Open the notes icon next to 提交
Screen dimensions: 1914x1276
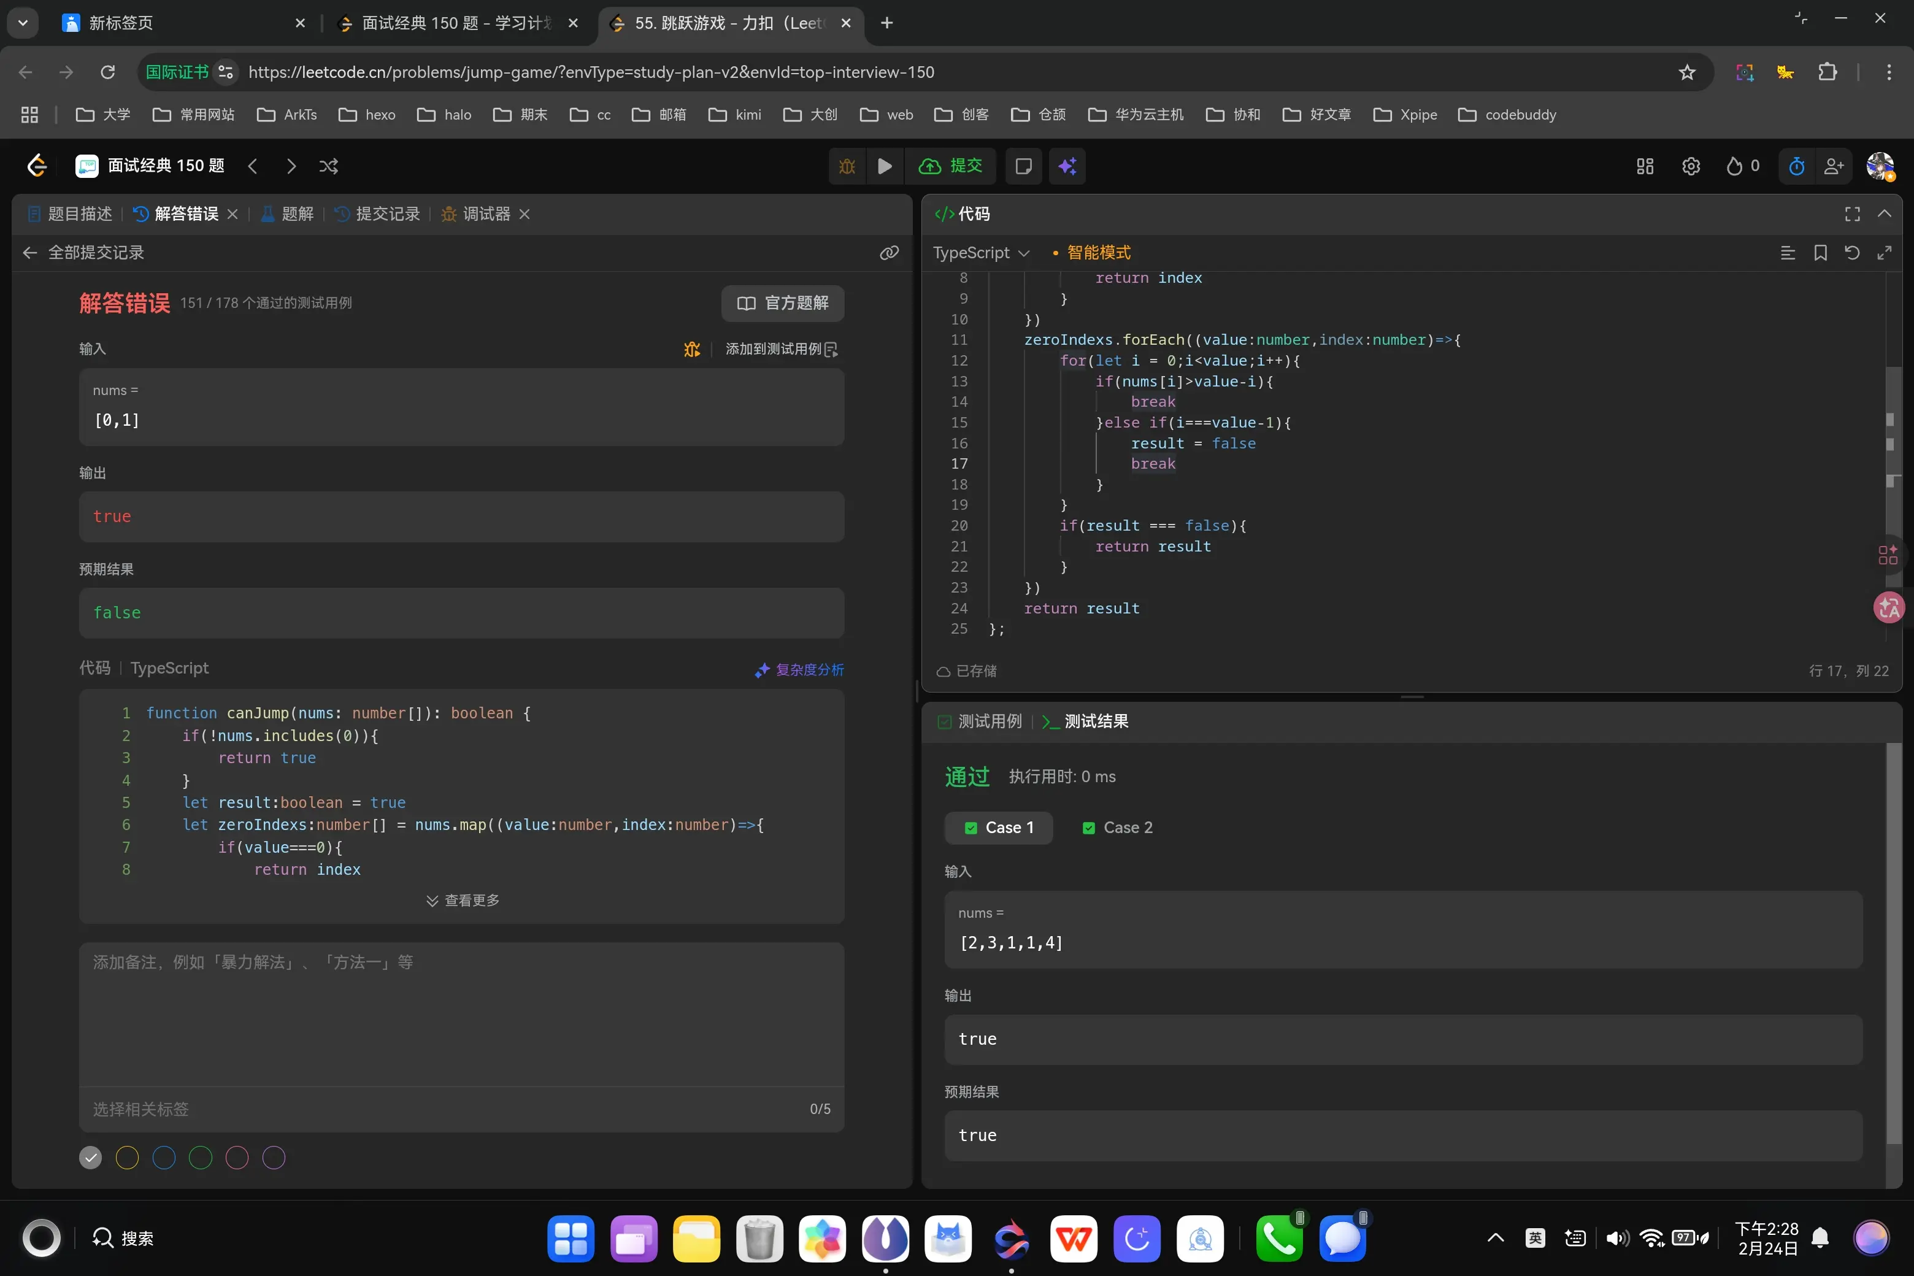pos(1023,166)
